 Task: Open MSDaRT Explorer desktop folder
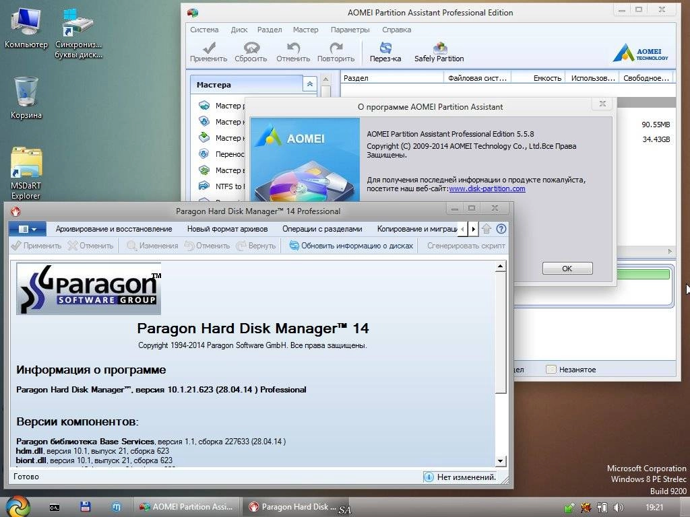pyautogui.click(x=26, y=173)
